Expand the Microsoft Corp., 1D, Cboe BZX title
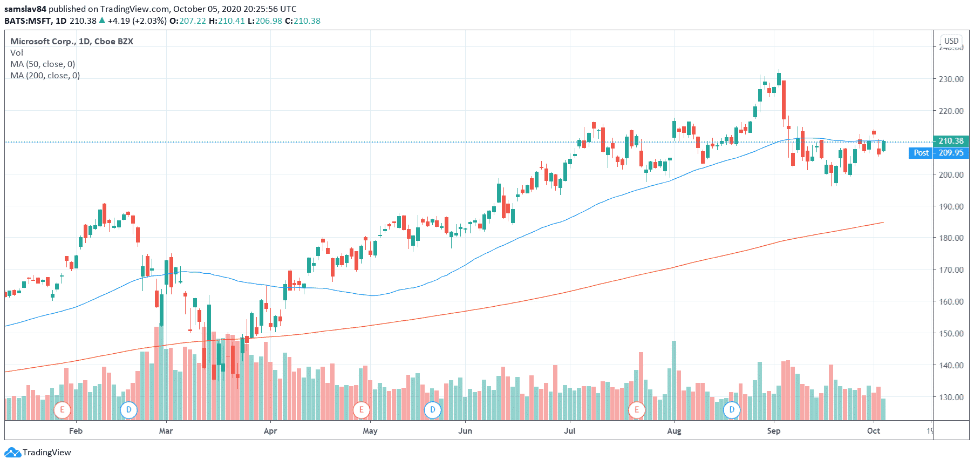The image size is (974, 465). pyautogui.click(x=72, y=42)
